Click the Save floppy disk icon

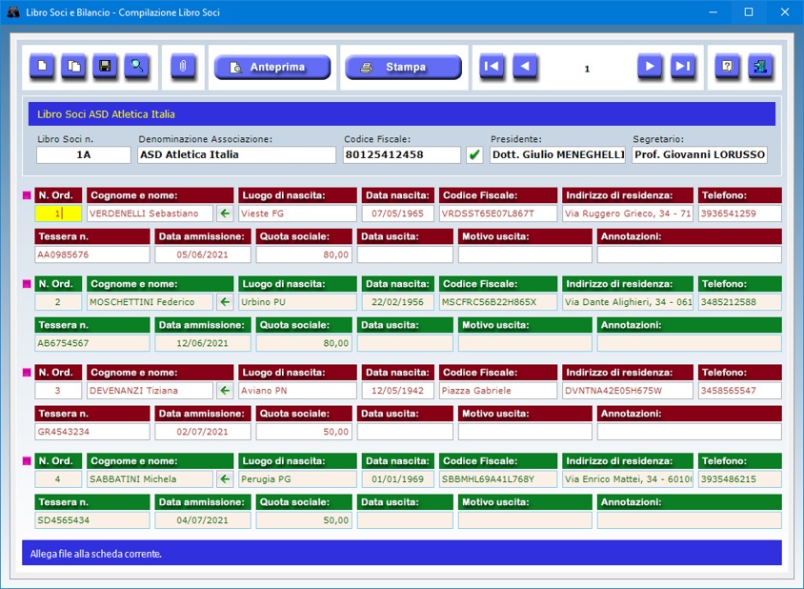[105, 67]
